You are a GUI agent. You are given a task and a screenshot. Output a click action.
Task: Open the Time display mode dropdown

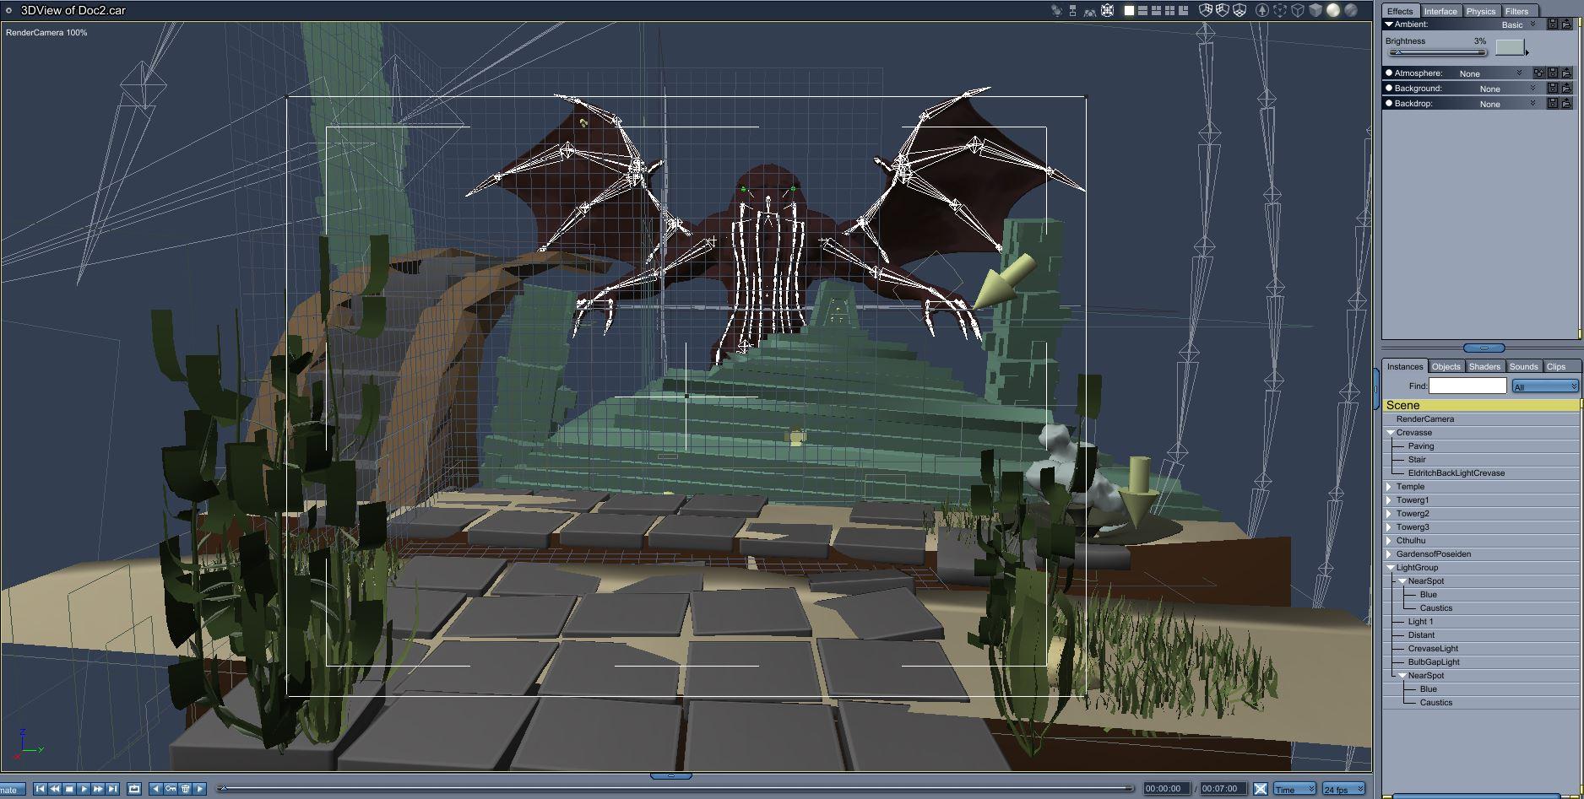(1294, 789)
